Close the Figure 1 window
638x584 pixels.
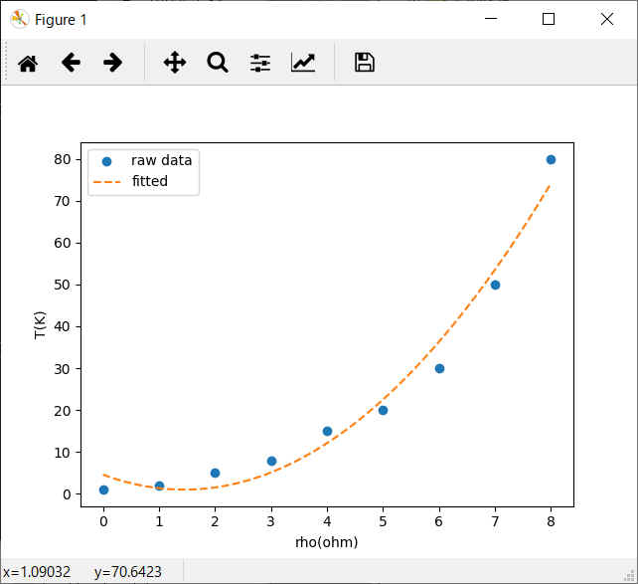[x=606, y=19]
